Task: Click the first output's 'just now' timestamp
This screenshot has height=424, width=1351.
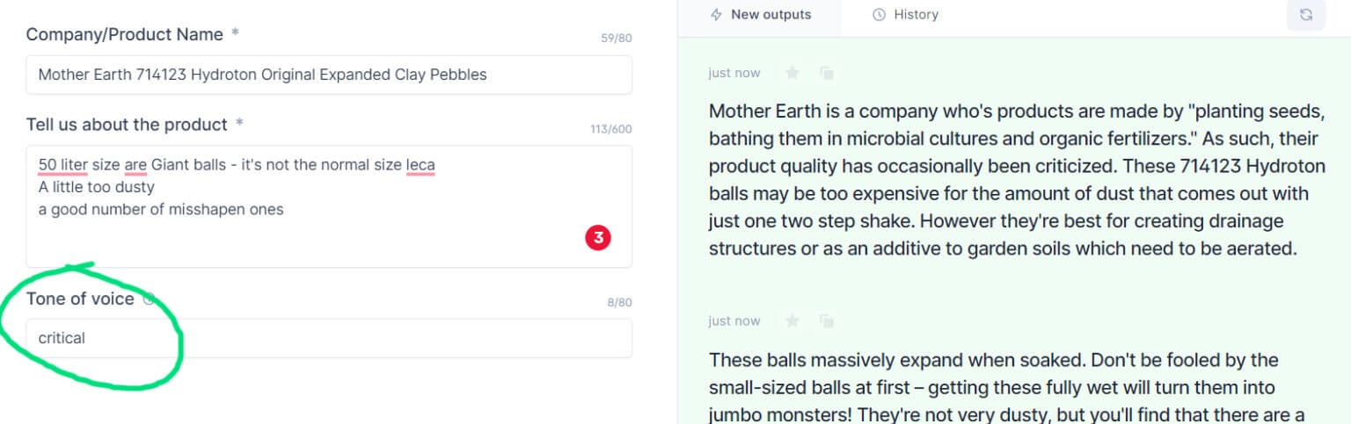Action: [734, 73]
